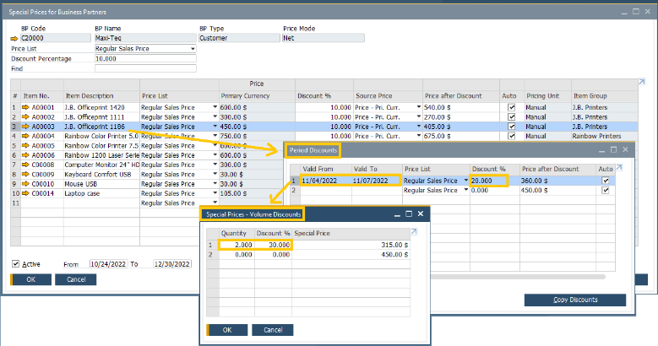Toggle the Active checkbox
The height and width of the screenshot is (346, 658).
(x=16, y=263)
